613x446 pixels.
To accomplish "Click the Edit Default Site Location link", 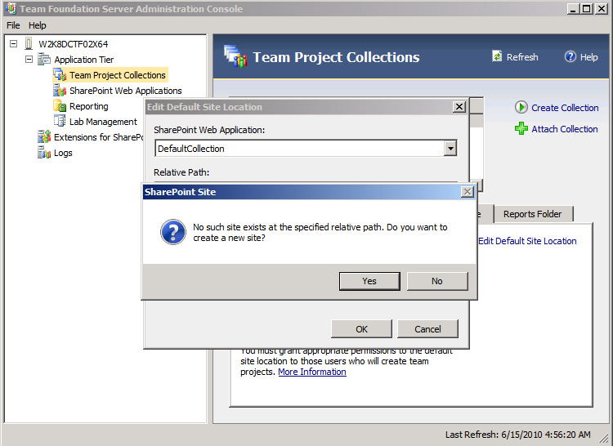I will click(527, 241).
